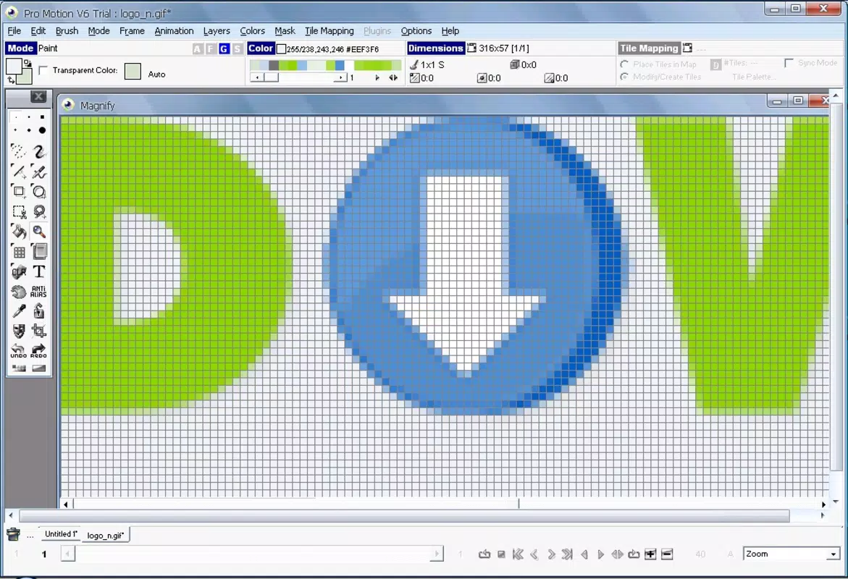The height and width of the screenshot is (579, 848).
Task: Select the Text tool
Action: (39, 272)
